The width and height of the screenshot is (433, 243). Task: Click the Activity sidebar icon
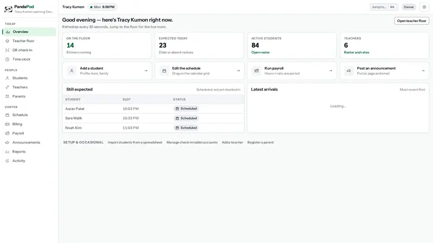click(8, 161)
